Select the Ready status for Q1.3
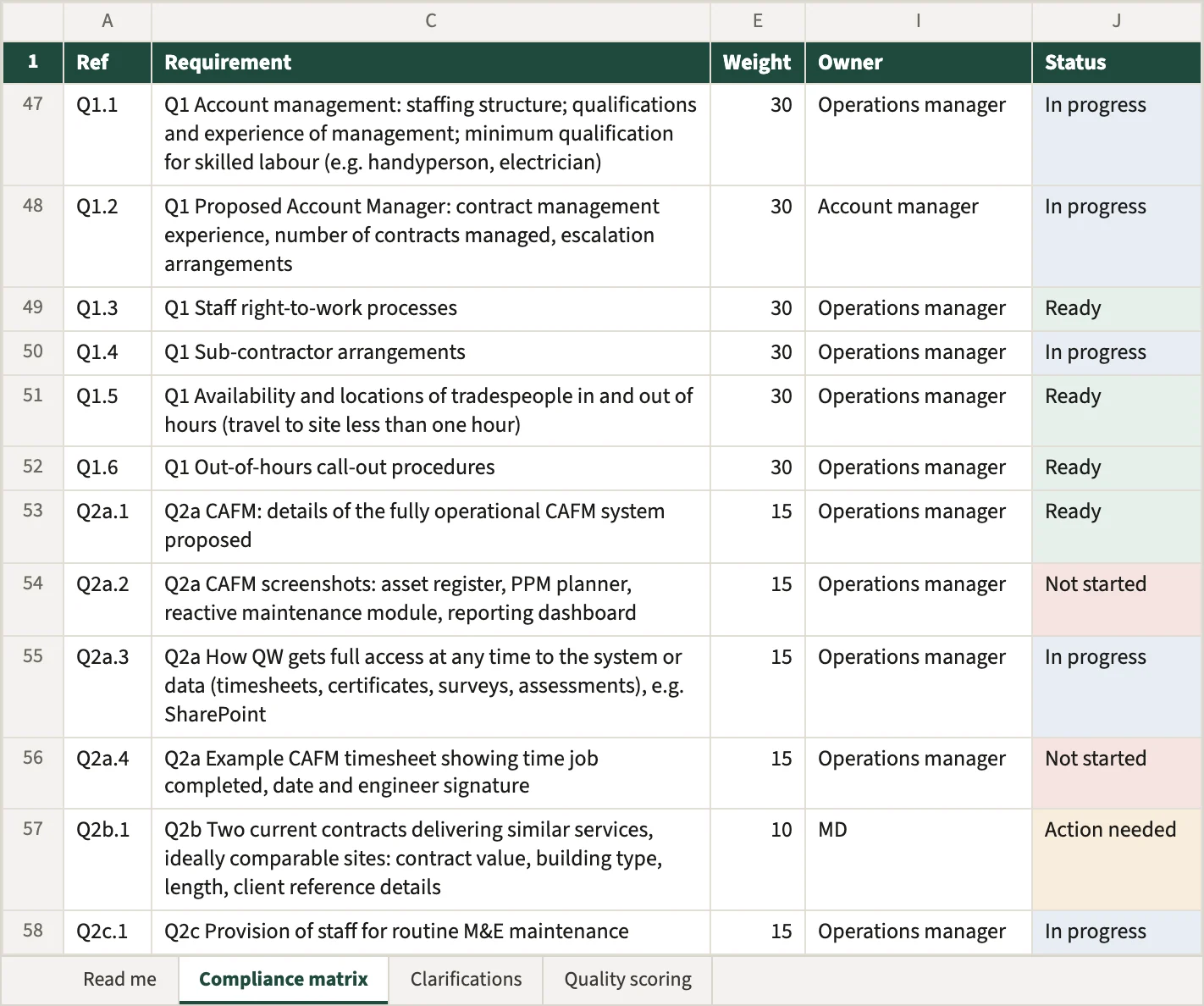Screen dimensions: 1204x1006 point(1117,309)
